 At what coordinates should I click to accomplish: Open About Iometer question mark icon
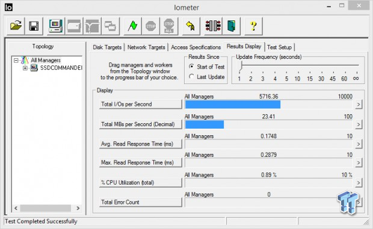click(253, 26)
